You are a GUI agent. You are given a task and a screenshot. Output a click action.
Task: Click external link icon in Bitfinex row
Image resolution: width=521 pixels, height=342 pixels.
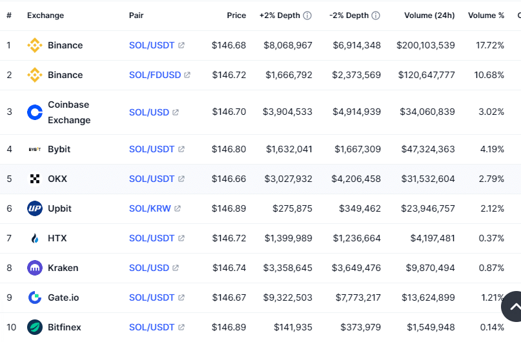pos(181,327)
